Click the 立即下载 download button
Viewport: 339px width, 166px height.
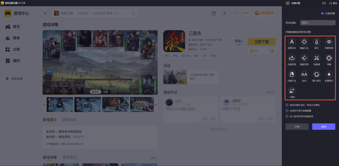click(261, 42)
